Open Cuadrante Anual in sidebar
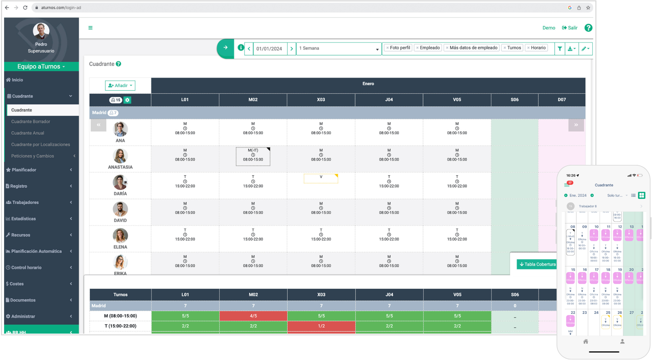 pyautogui.click(x=27, y=133)
